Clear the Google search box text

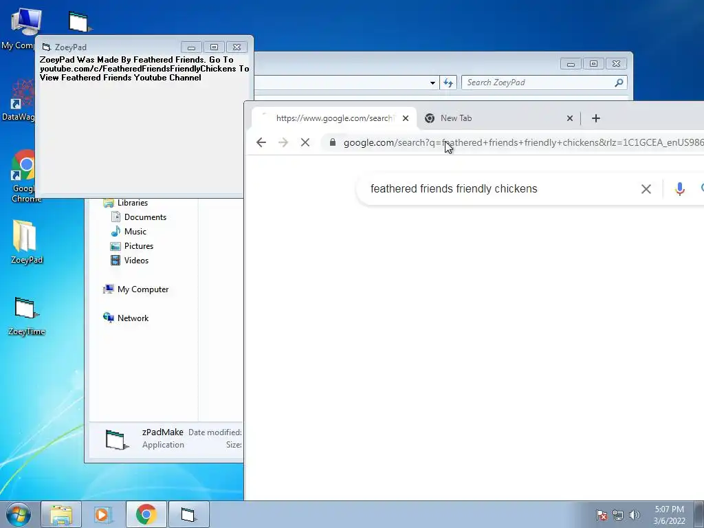[646, 189]
